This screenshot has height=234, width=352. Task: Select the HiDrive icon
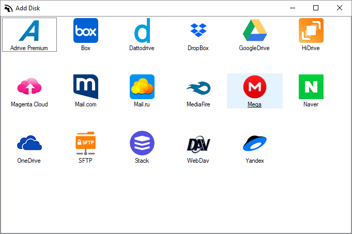click(x=311, y=30)
